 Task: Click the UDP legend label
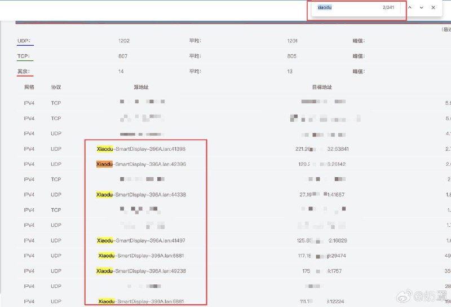tap(24, 41)
